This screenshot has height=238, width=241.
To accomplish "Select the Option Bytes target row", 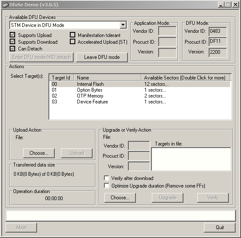I will (140, 90).
